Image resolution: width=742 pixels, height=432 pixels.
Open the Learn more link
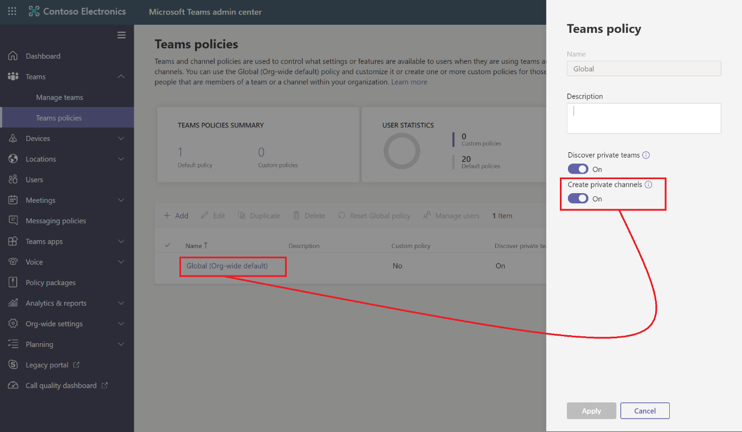coord(409,82)
